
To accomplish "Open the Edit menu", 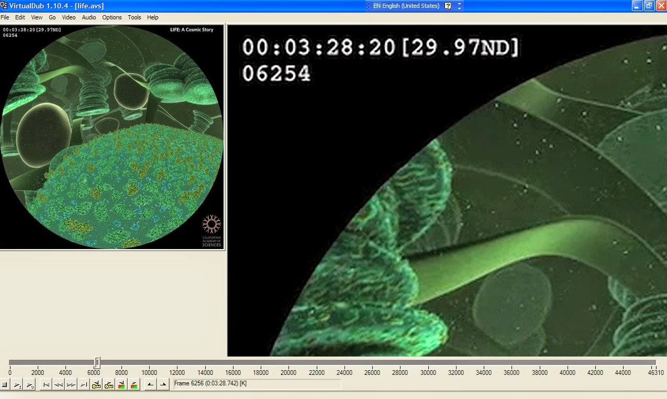I will [20, 17].
